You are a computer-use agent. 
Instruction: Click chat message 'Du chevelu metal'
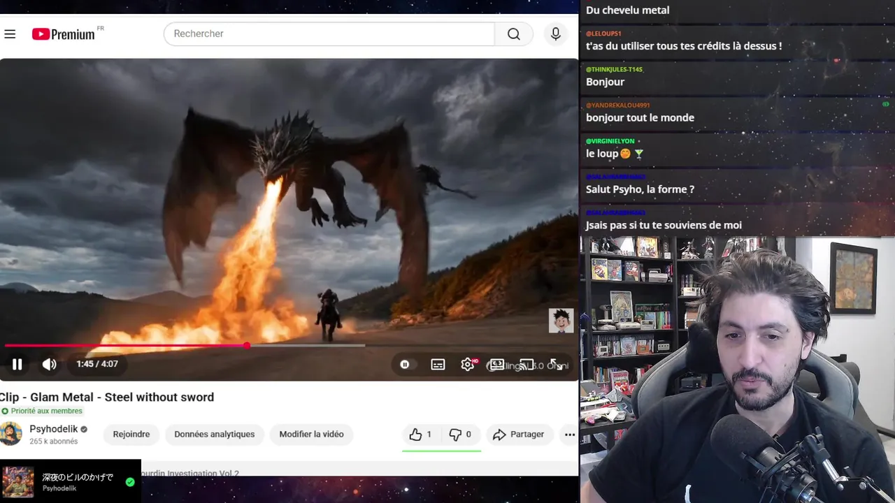coord(627,10)
